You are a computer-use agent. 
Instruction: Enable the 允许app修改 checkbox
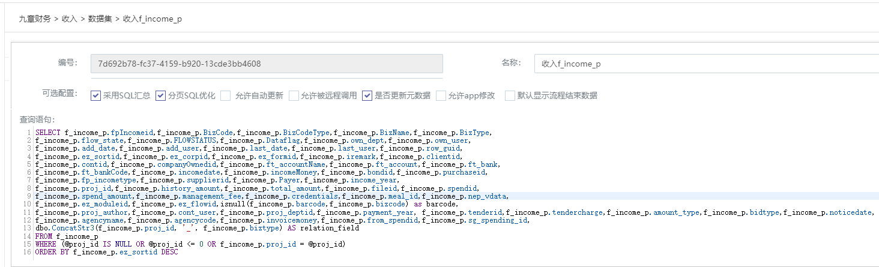(441, 95)
